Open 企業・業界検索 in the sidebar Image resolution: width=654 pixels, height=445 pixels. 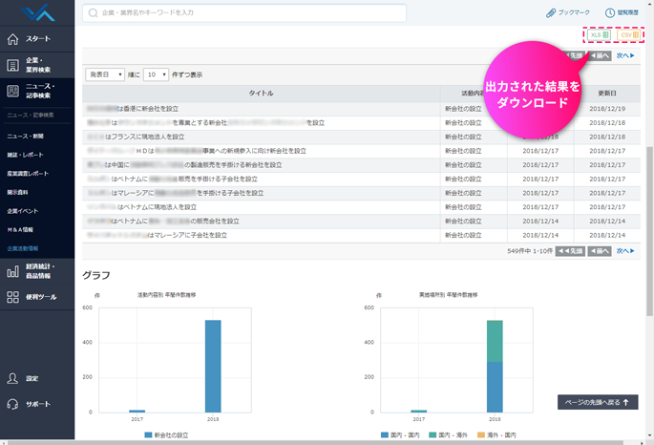coord(37,65)
